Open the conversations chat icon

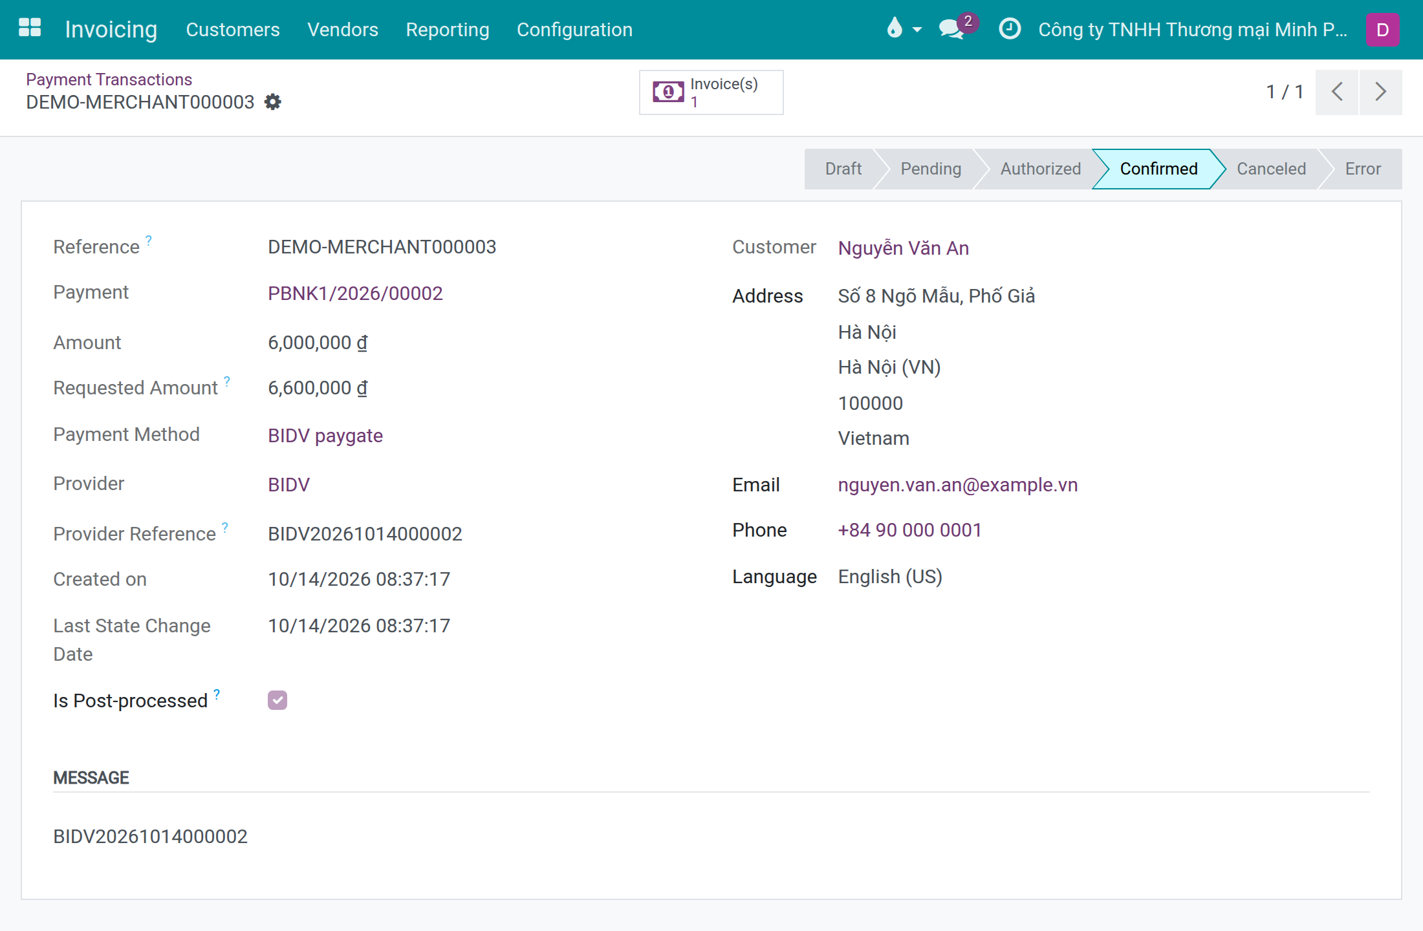953,28
